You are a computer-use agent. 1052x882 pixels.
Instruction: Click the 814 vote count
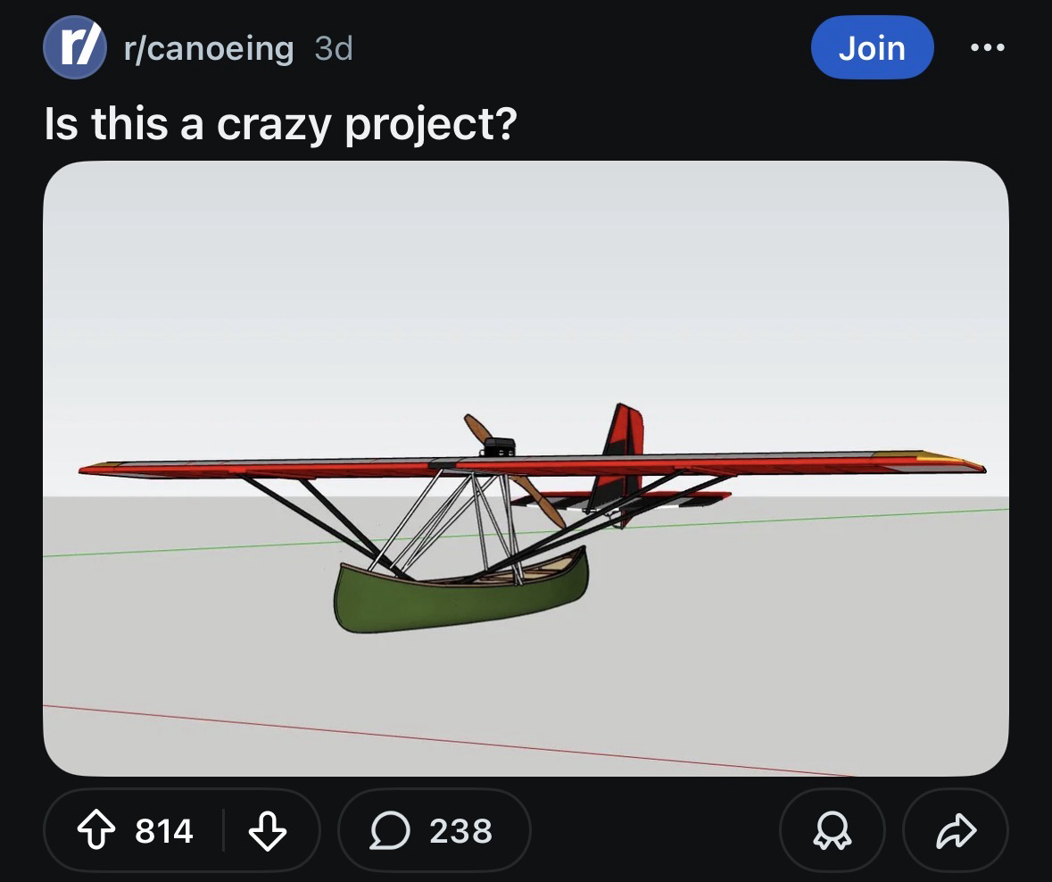(164, 831)
